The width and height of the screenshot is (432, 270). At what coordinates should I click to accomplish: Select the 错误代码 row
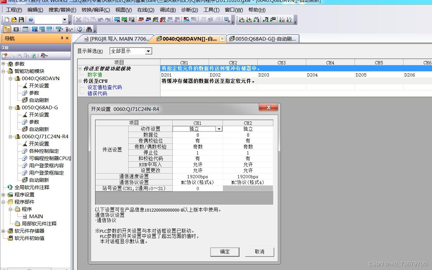tap(97, 93)
